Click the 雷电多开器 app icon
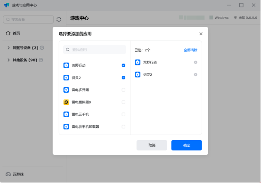261x183 pixels. tap(66, 90)
